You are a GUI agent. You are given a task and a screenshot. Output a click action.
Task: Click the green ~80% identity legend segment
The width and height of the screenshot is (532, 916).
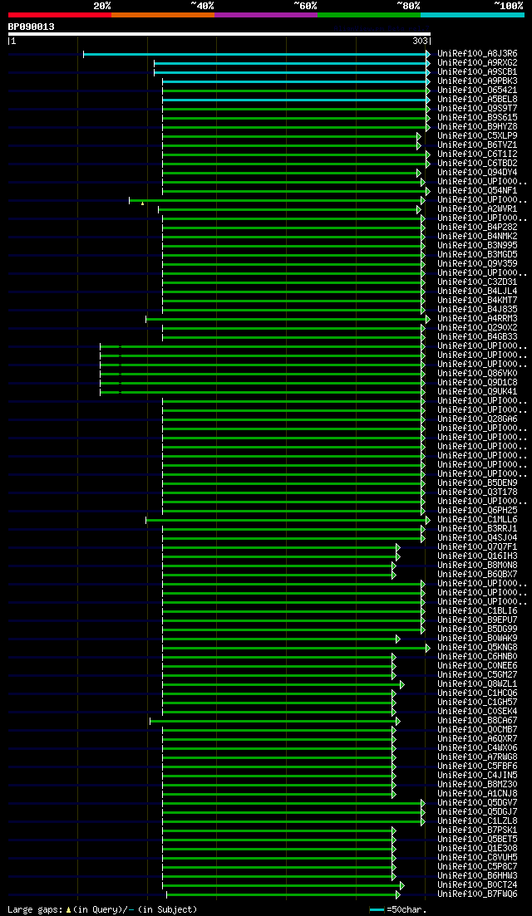pyautogui.click(x=369, y=15)
